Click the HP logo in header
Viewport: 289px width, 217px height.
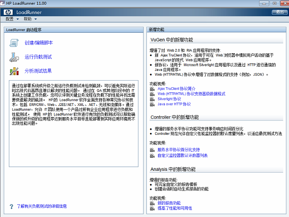8,12
